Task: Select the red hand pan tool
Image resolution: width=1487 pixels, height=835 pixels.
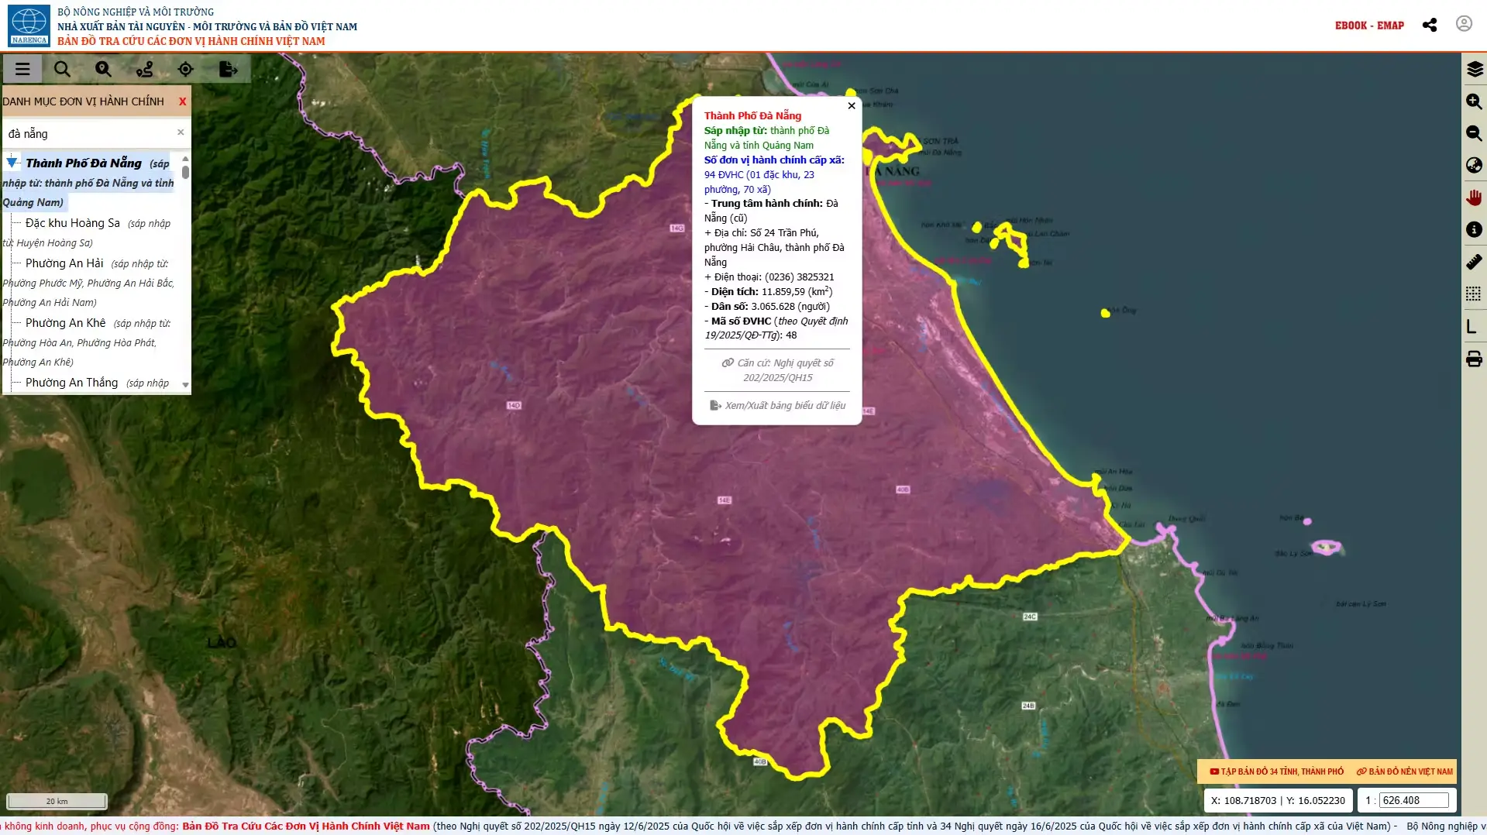Action: click(x=1474, y=198)
